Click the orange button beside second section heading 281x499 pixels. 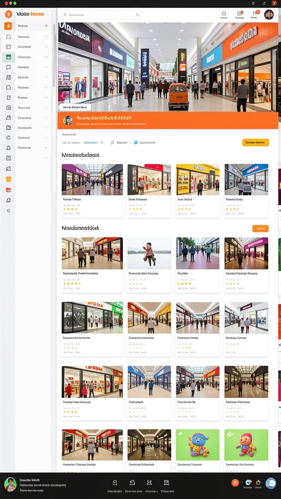pos(261,229)
